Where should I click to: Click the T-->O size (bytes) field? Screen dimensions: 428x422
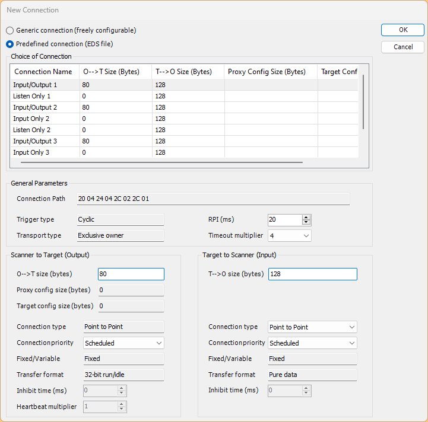coord(312,274)
